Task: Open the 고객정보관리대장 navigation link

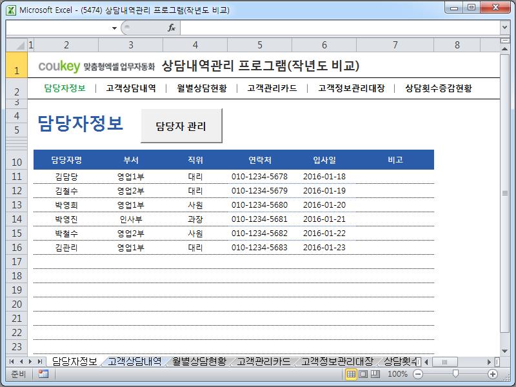Action: [x=351, y=88]
